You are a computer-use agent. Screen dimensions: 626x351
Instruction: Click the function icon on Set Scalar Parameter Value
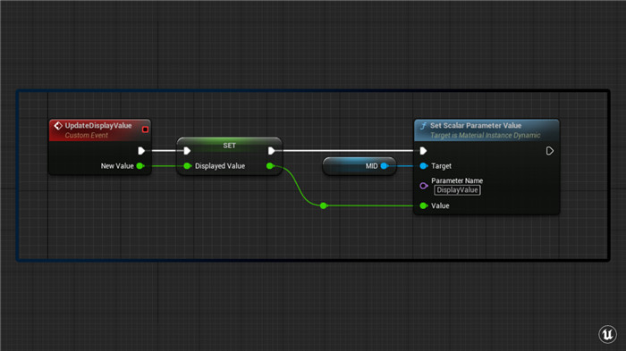coord(423,126)
